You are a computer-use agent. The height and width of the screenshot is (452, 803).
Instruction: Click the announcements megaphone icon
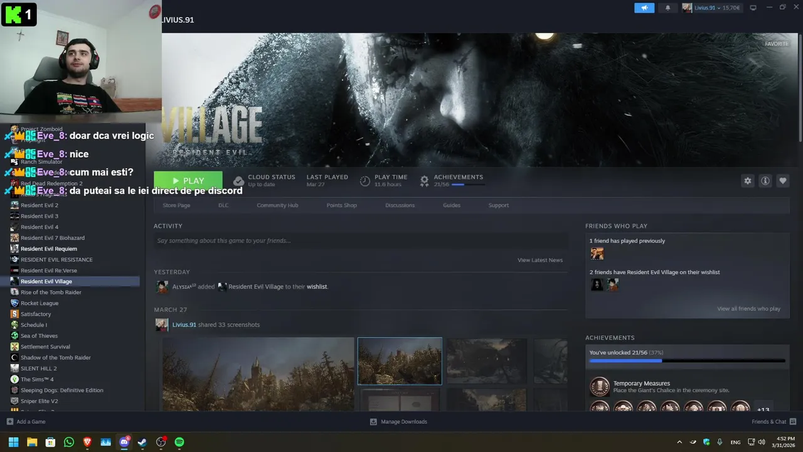644,8
